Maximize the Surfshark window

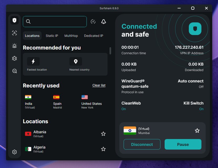pos(193,8)
